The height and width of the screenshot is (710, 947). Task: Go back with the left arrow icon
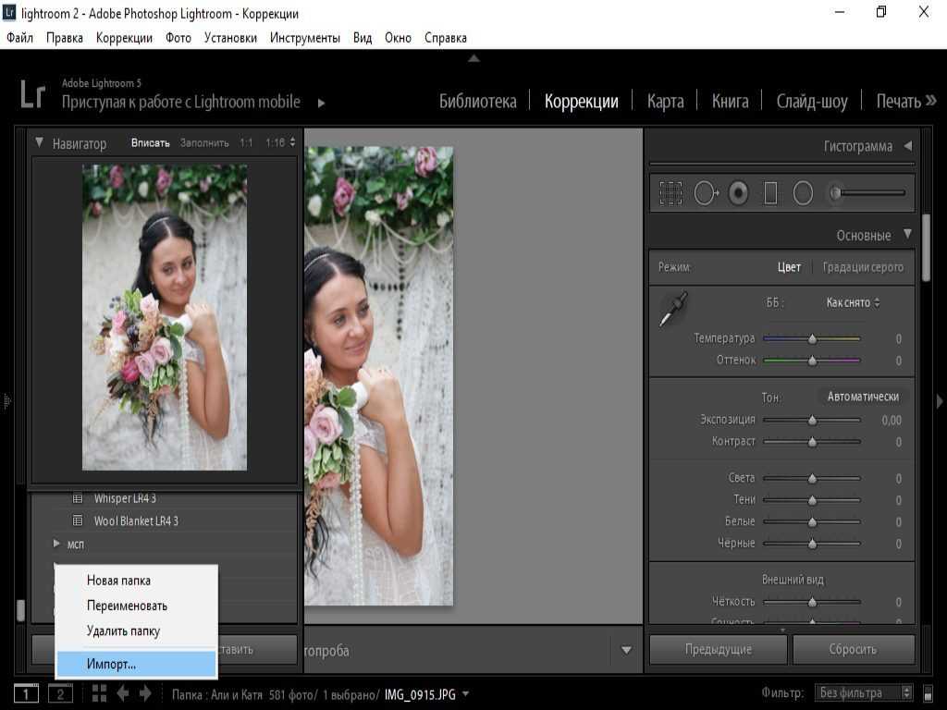point(123,693)
